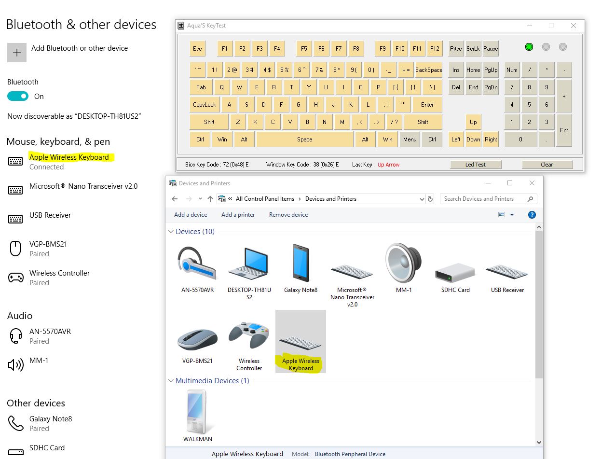
Task: Collapse the Devices (10) group
Action: point(171,232)
